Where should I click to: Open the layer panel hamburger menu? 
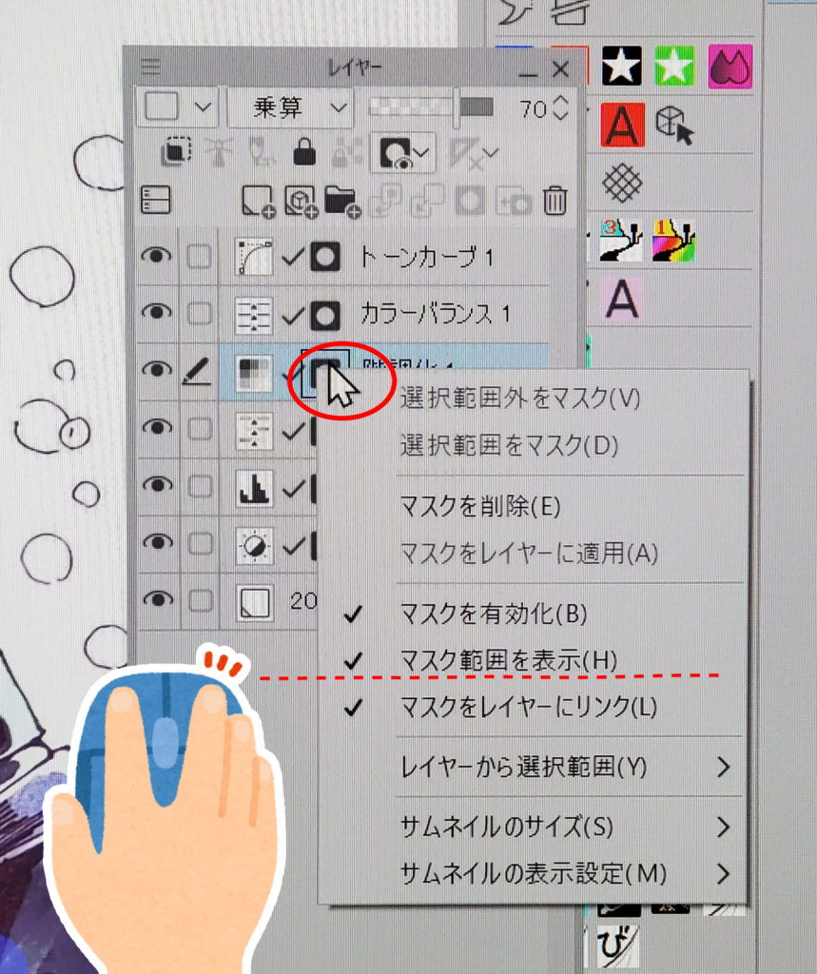click(x=150, y=68)
